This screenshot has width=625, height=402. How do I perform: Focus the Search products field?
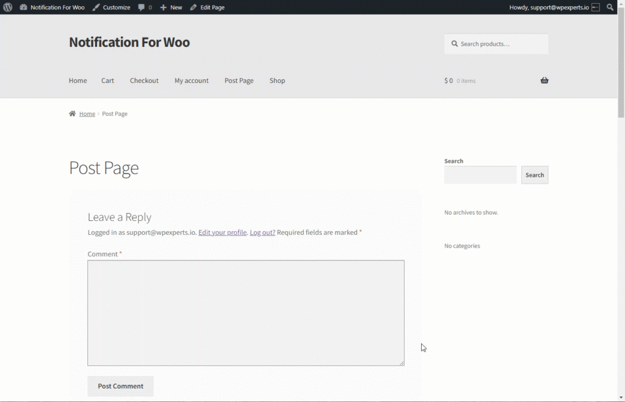point(496,44)
